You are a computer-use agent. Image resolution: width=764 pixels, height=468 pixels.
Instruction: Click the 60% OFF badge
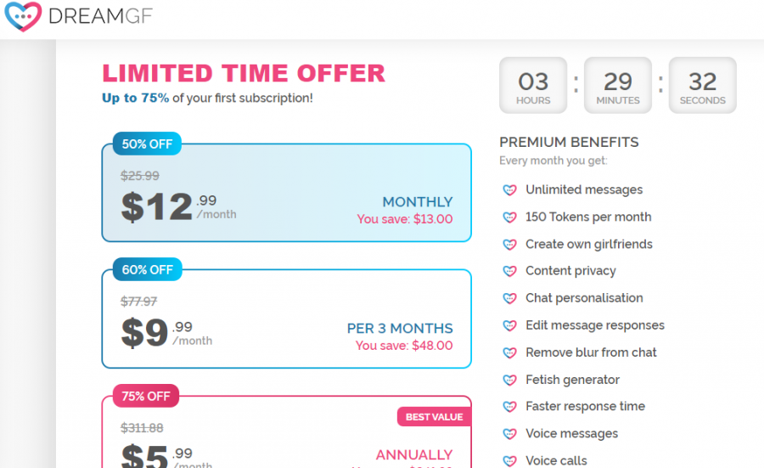click(148, 269)
